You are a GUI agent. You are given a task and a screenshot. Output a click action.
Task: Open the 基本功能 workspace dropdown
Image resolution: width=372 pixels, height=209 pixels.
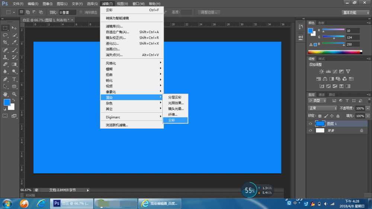click(356, 12)
